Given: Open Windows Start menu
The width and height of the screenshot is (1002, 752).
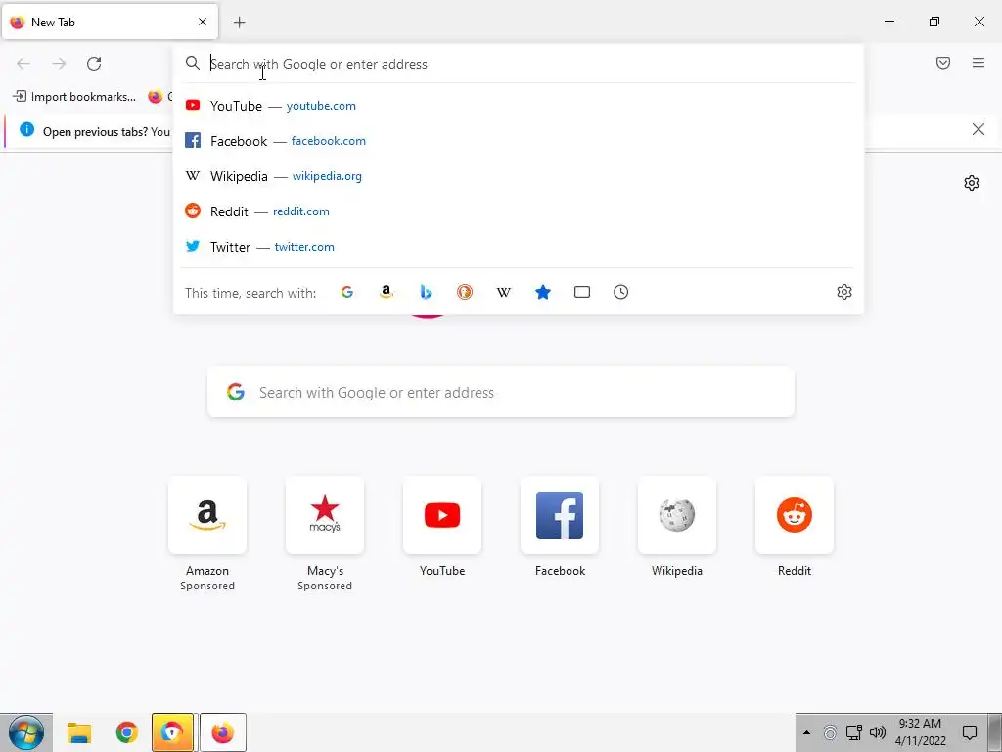Looking at the screenshot, I should point(26,732).
